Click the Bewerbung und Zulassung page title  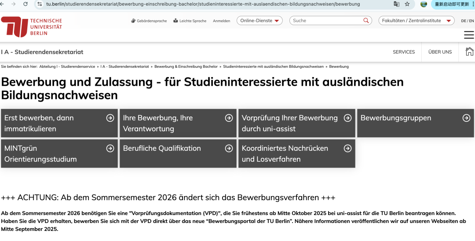[202, 88]
